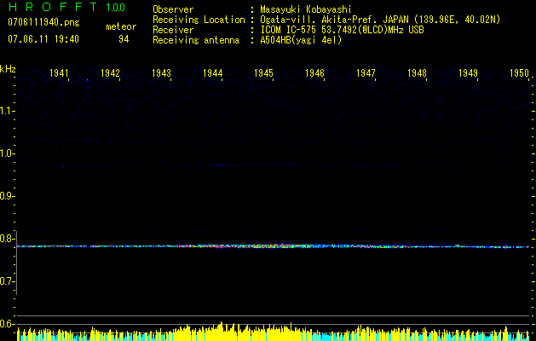Viewport: 536px width, 341px height.
Task: Click the HROFFT 1.0.0 title text
Action: click(x=67, y=7)
